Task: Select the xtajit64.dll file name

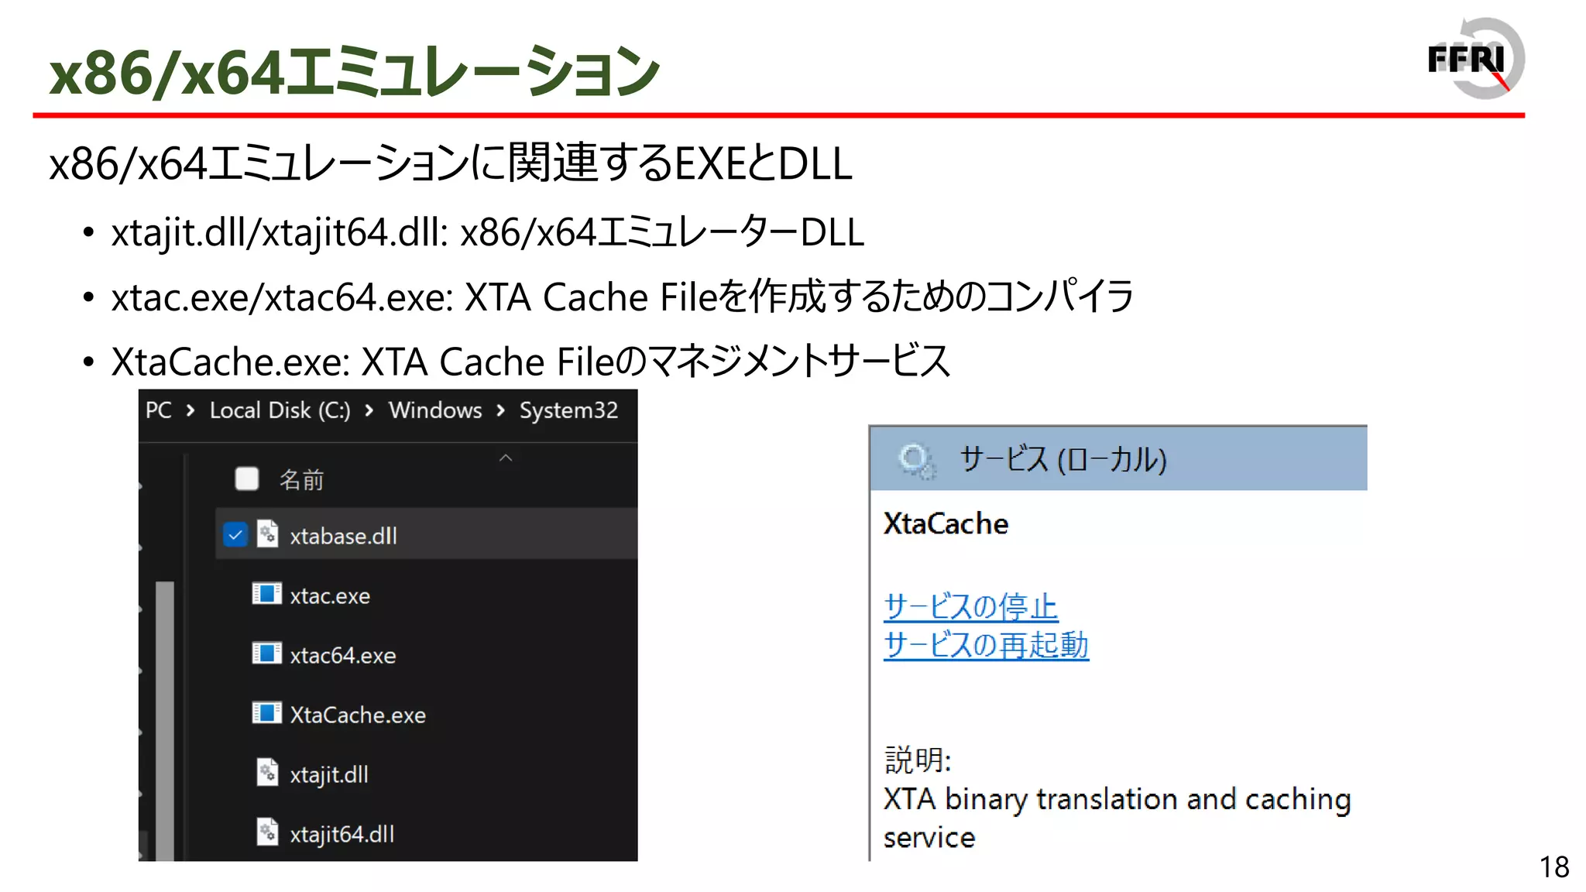Action: (342, 834)
